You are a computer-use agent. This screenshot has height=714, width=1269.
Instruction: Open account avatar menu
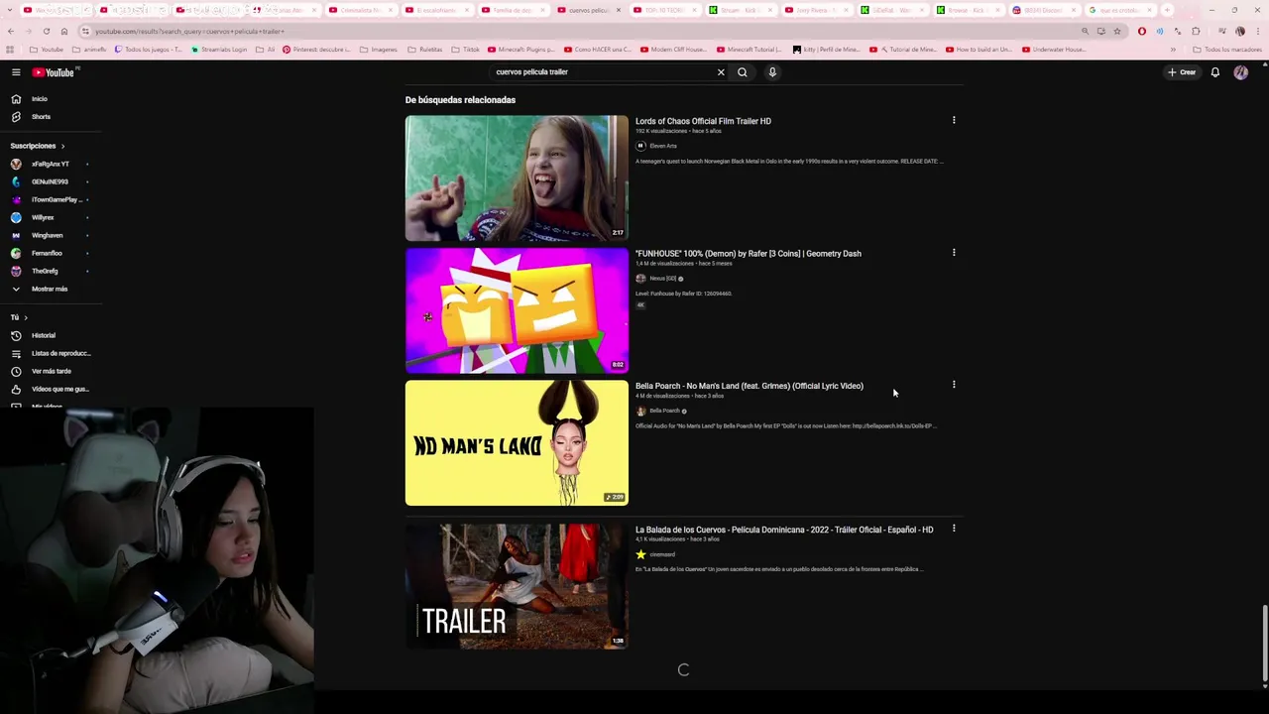click(x=1240, y=72)
